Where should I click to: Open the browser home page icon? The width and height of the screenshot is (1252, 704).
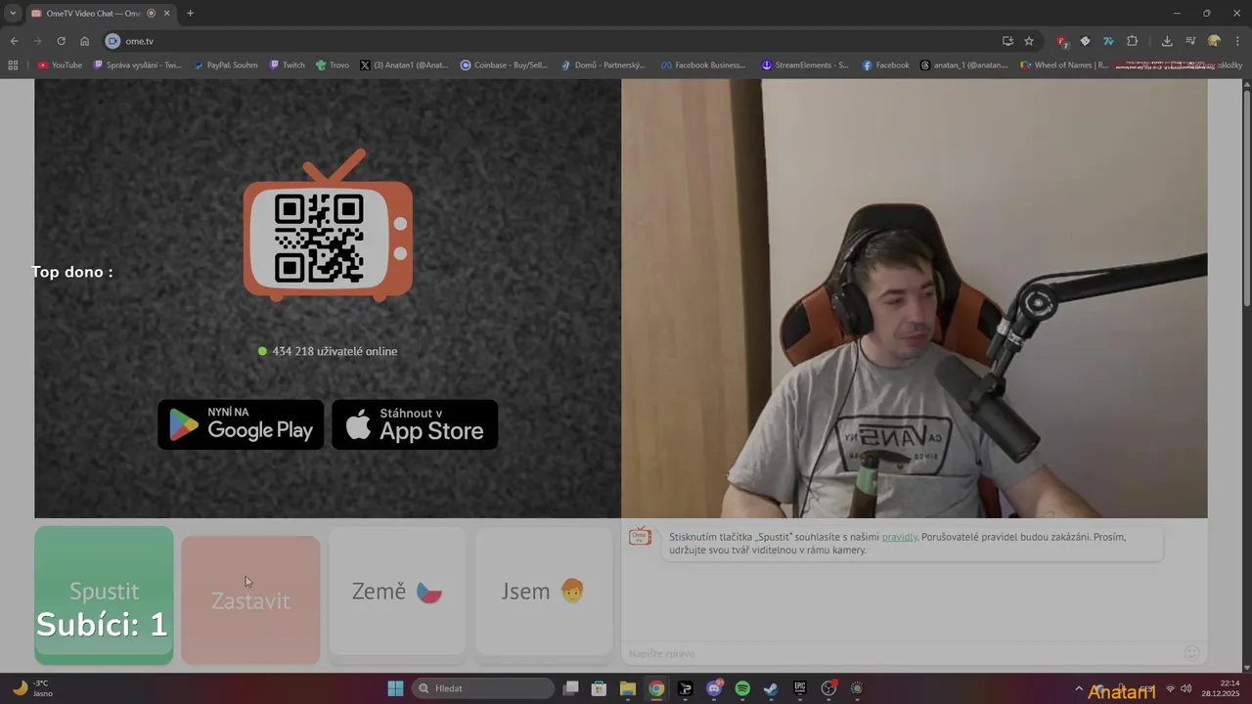(85, 41)
